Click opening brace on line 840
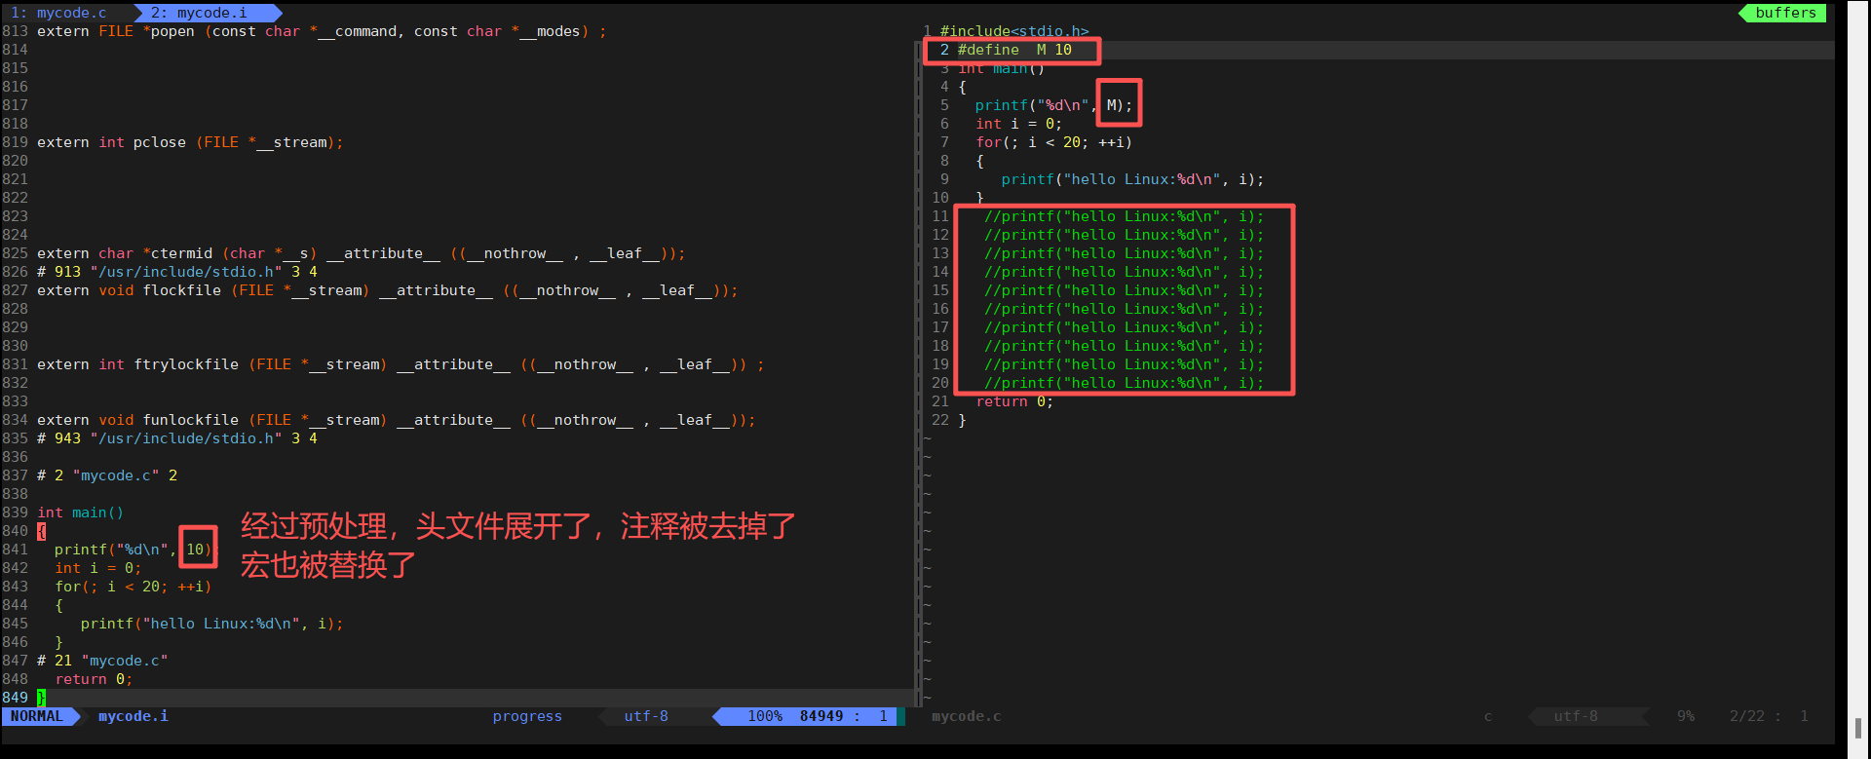 coord(41,531)
